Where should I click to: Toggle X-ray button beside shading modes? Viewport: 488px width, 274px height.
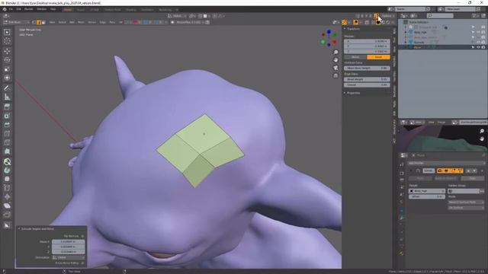(x=367, y=22)
